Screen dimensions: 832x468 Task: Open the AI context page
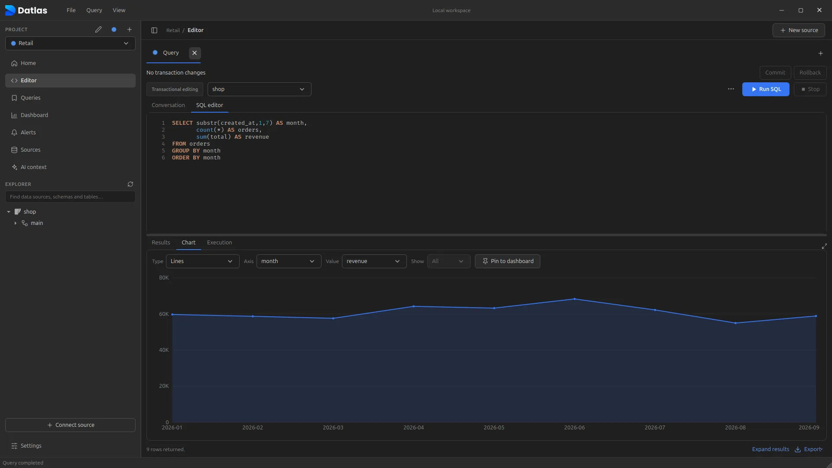(70, 167)
